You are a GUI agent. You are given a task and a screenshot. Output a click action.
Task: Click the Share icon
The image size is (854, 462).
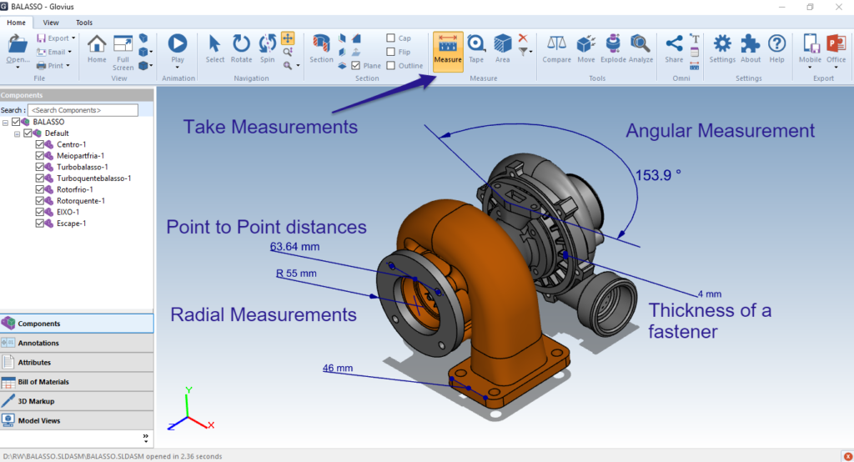coord(674,43)
